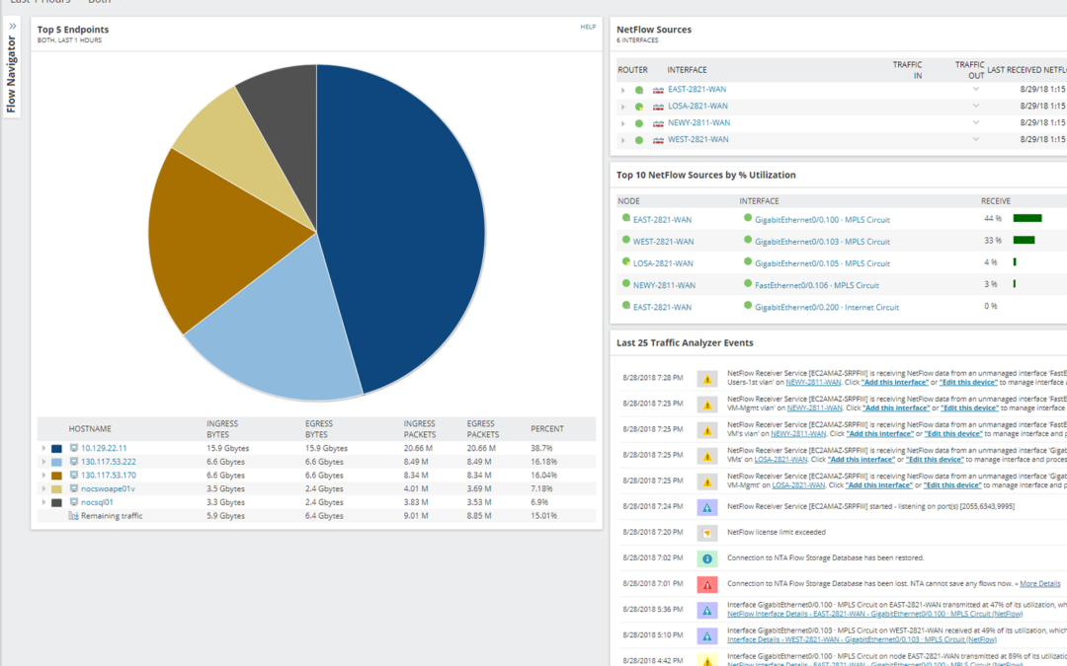Click the host icon beside 10.129.22.11

(x=74, y=448)
